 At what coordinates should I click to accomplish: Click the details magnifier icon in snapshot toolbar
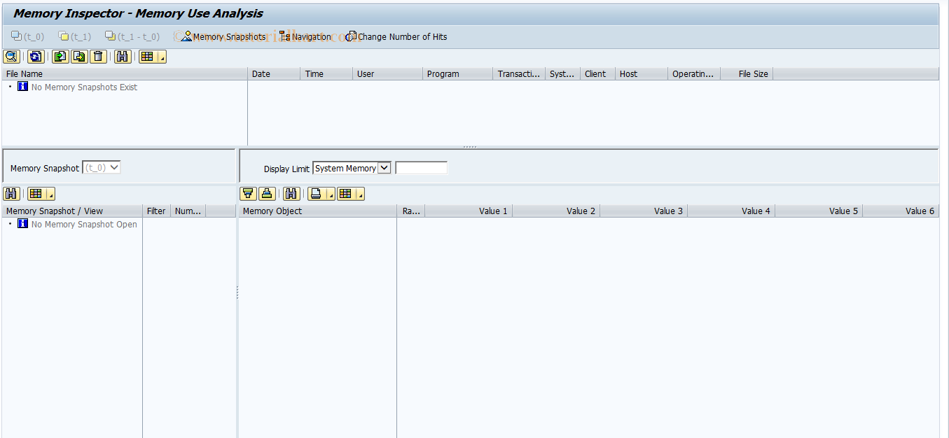(12, 57)
